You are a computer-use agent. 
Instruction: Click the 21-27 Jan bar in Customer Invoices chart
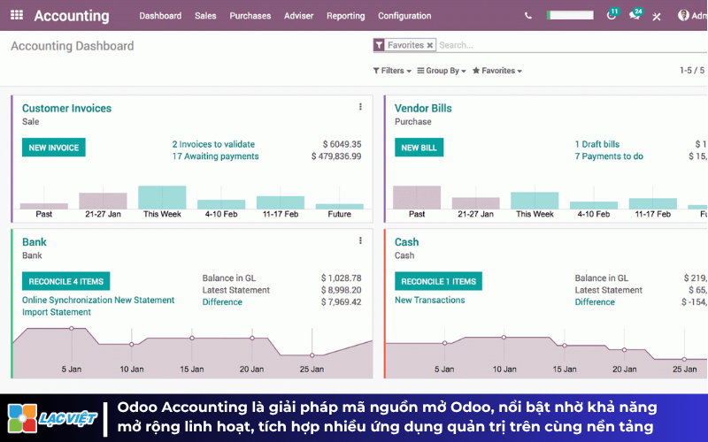click(103, 201)
